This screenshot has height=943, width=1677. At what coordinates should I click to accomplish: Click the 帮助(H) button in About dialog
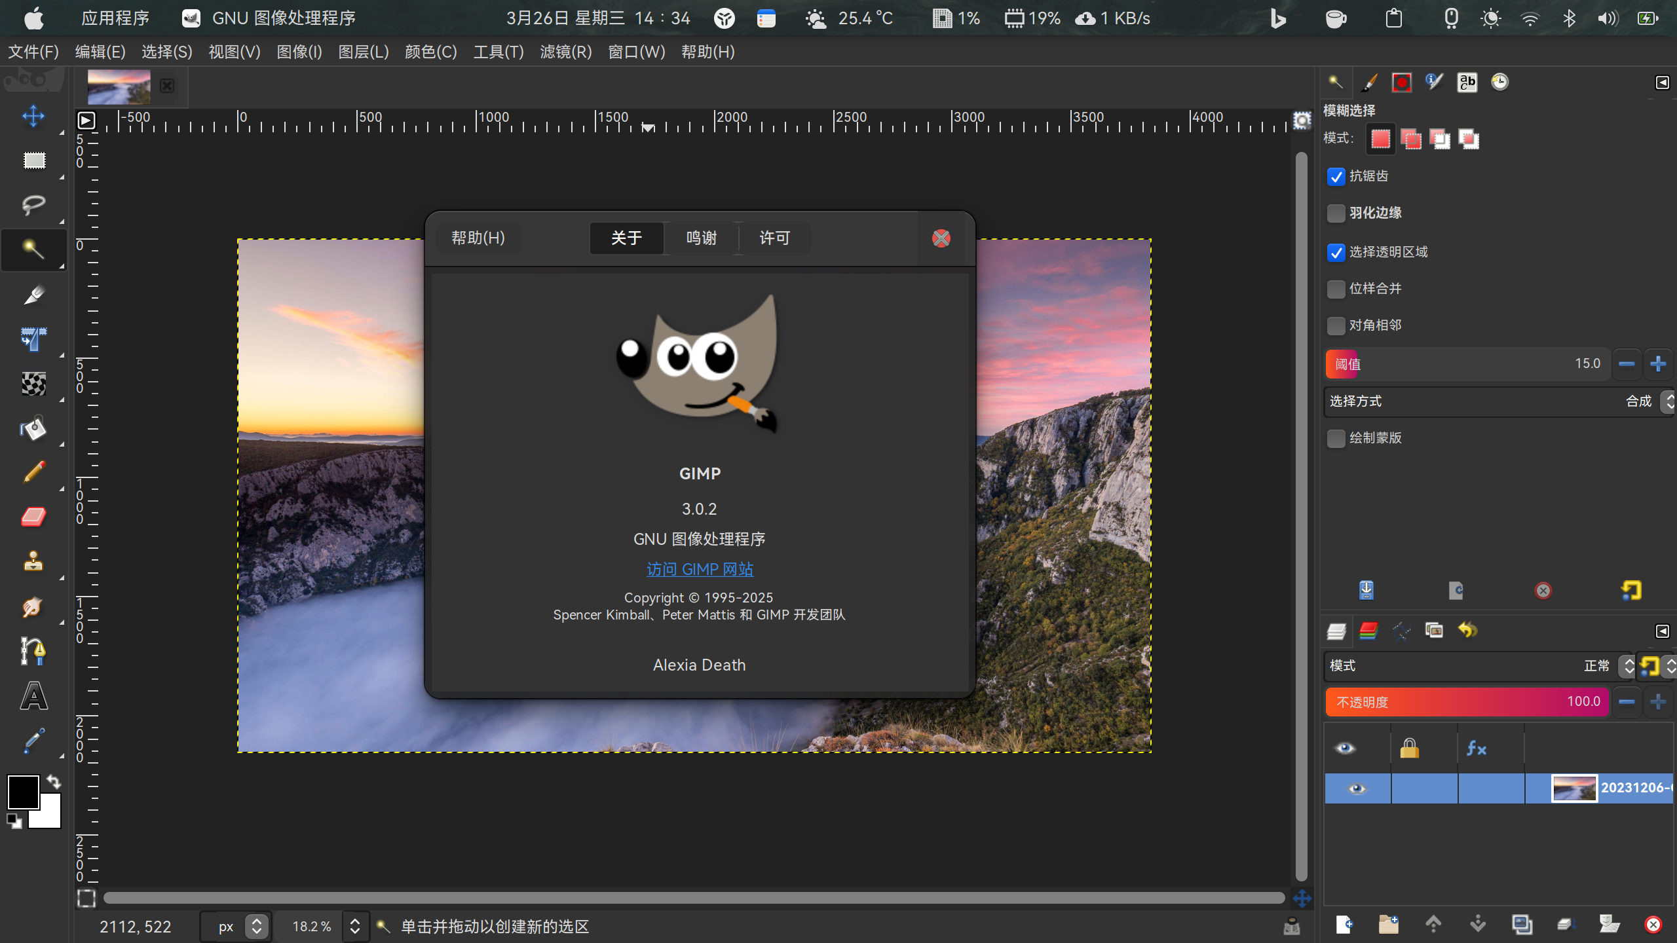point(478,238)
